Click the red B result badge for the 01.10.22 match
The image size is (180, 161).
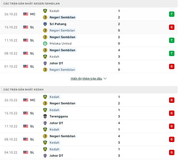[x=171, y=66]
